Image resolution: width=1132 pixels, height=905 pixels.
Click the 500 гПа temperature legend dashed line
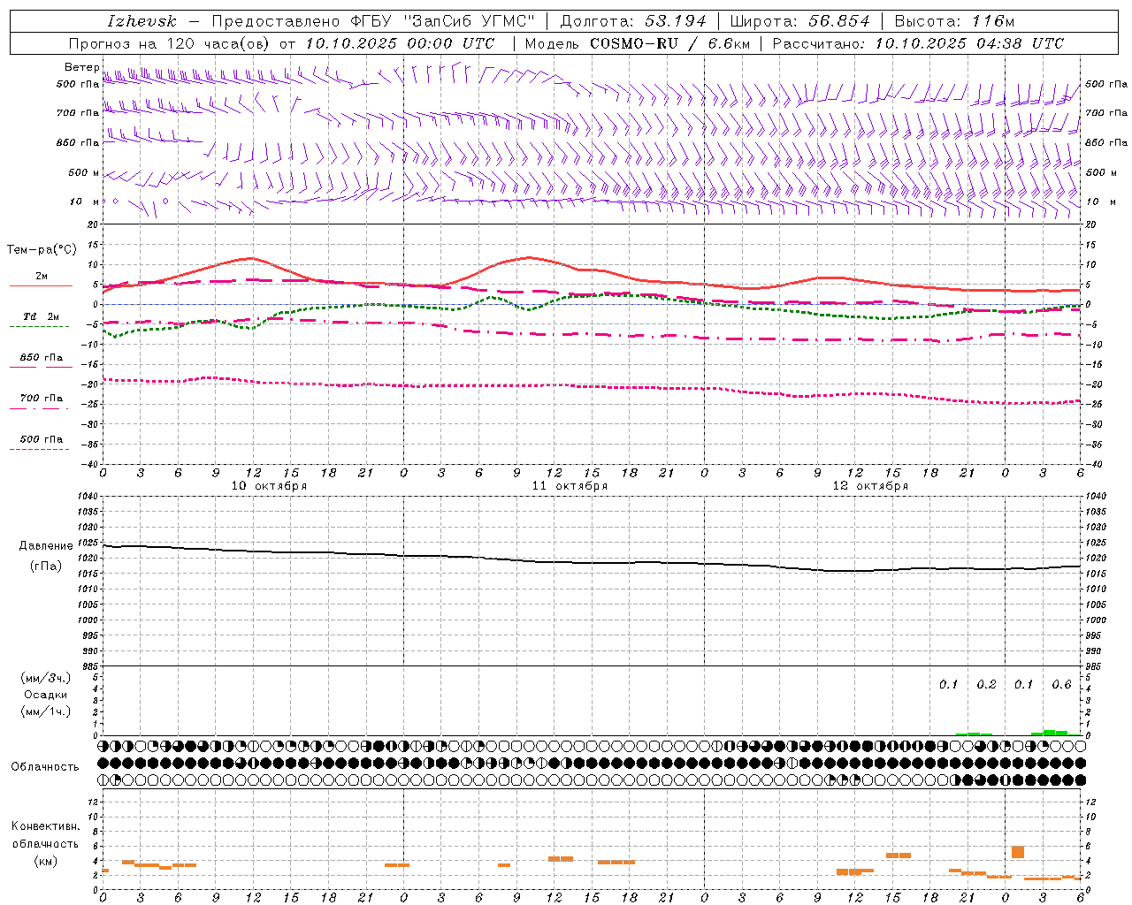pyautogui.click(x=39, y=449)
